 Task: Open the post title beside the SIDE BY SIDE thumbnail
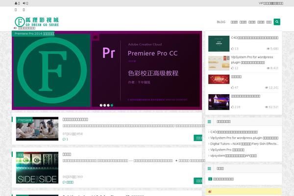pyautogui.click(x=67, y=154)
